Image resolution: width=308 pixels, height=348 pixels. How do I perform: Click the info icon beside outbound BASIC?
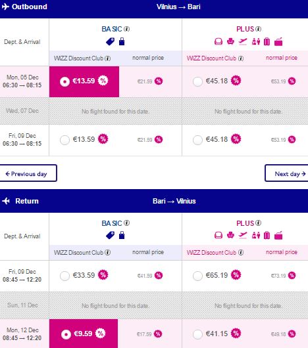tap(126, 29)
